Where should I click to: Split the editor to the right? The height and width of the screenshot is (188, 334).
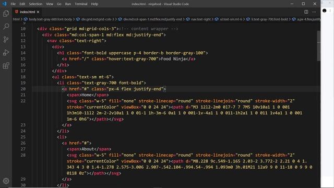[306, 12]
